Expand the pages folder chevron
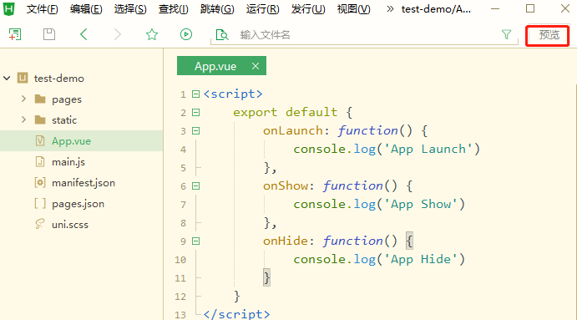The image size is (577, 320). coord(24,99)
